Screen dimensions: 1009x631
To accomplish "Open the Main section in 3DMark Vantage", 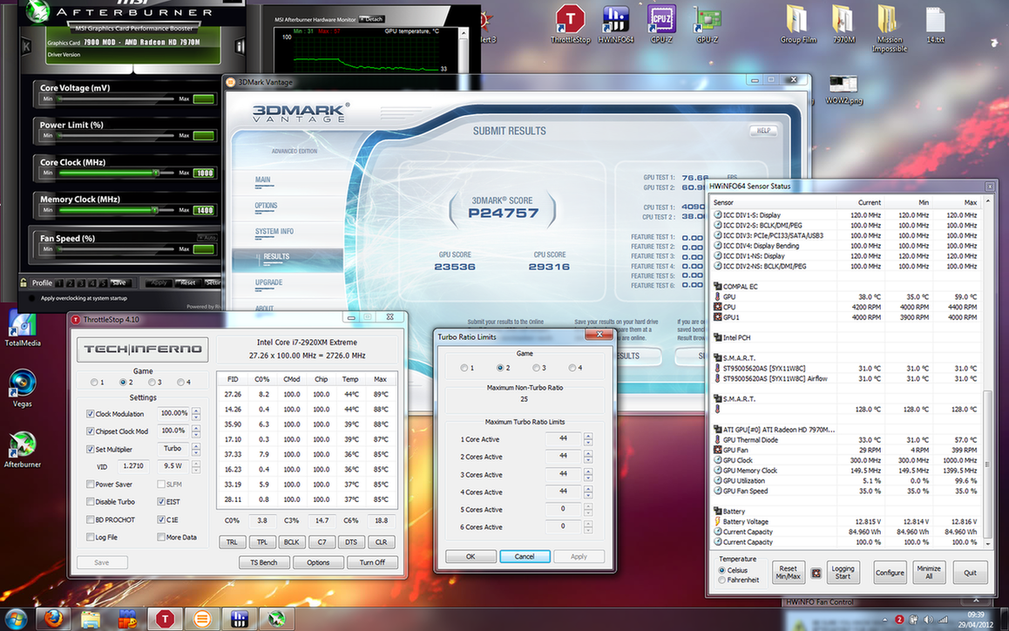I will [x=262, y=180].
